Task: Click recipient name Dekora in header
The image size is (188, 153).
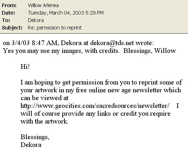Action: pos(36,20)
